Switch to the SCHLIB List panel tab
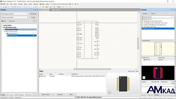The height and width of the screenshot is (99, 176). [28, 95]
